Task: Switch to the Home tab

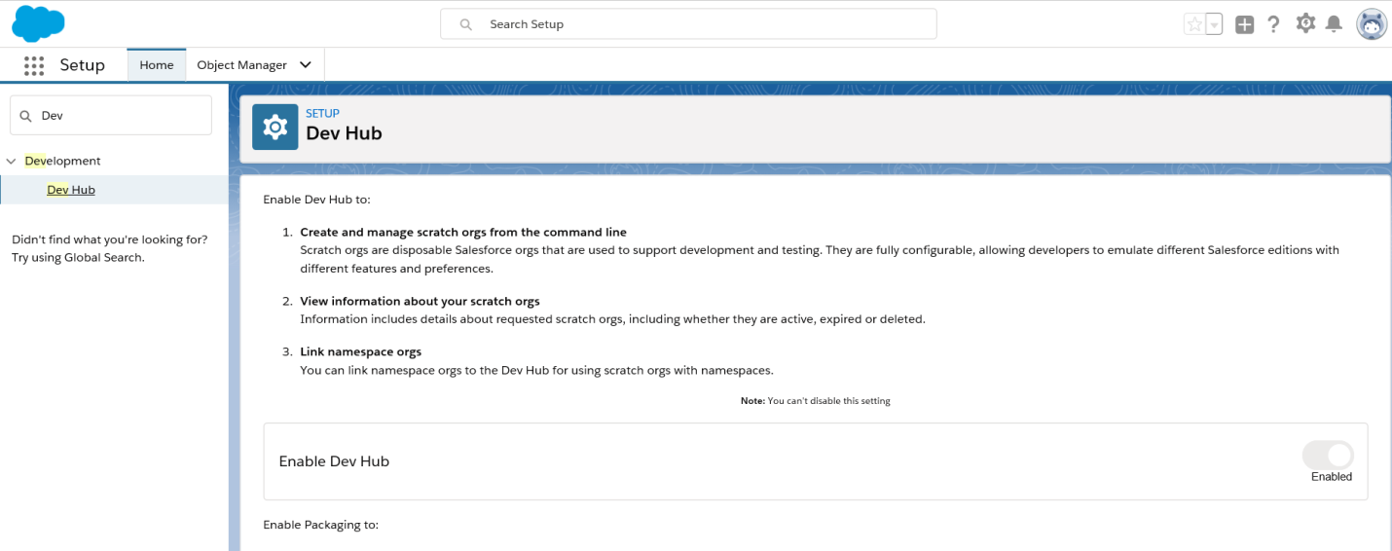Action: tap(157, 65)
